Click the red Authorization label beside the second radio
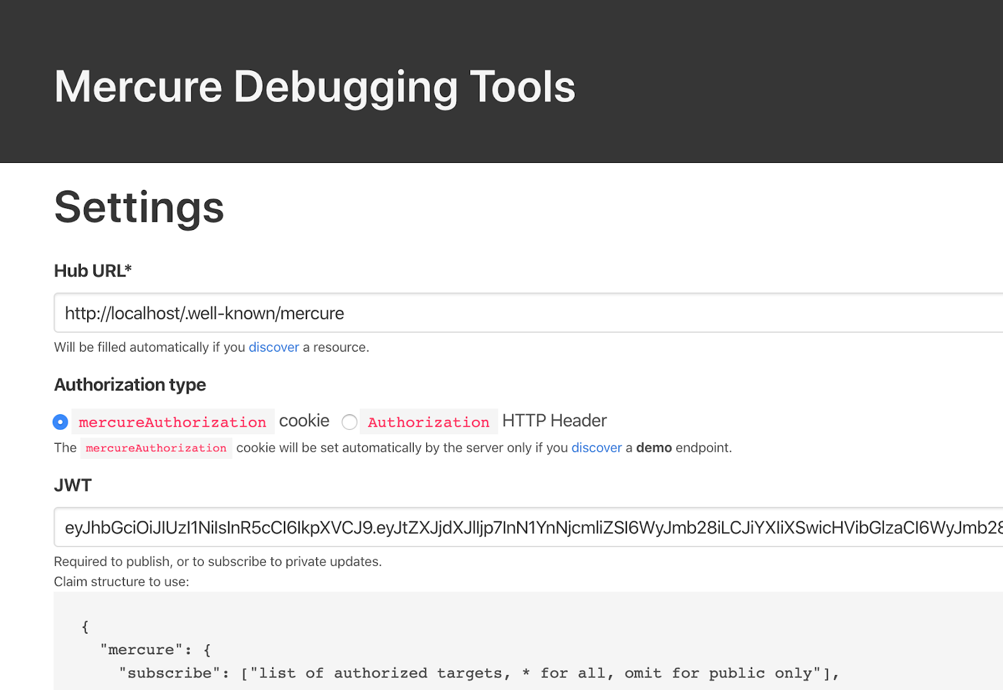Viewport: 1003px width, 690px height. point(429,422)
